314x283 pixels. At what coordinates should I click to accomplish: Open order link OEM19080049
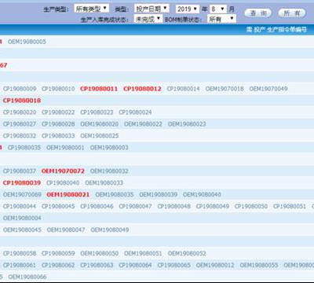110,230
